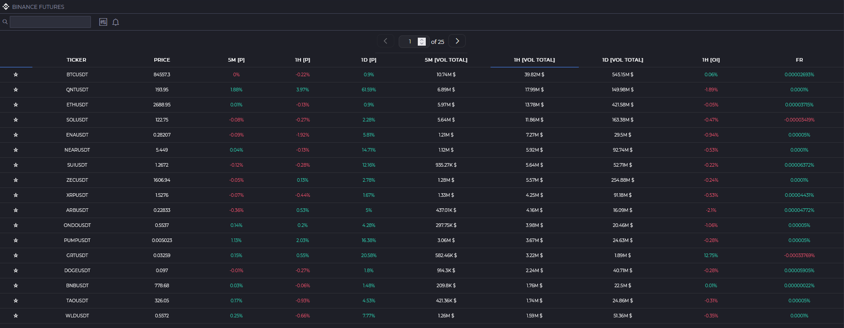Sort by the 1H [OI] header

click(711, 60)
